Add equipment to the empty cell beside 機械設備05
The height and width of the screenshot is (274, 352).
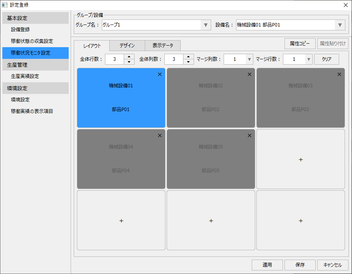[300, 159]
